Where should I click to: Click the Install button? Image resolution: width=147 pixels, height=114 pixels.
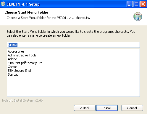coord(107,108)
